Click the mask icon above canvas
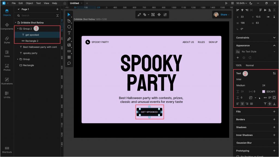The width and height of the screenshot is (279, 157). (153, 15)
